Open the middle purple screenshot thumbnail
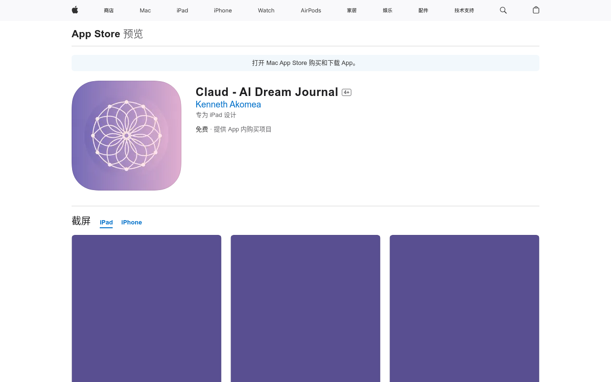Image resolution: width=611 pixels, height=382 pixels. [x=305, y=308]
